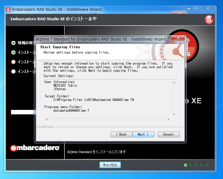Click 'Embarcadero RAD Studio XE のインストール中' heading
223x179 pixels.
54,19
